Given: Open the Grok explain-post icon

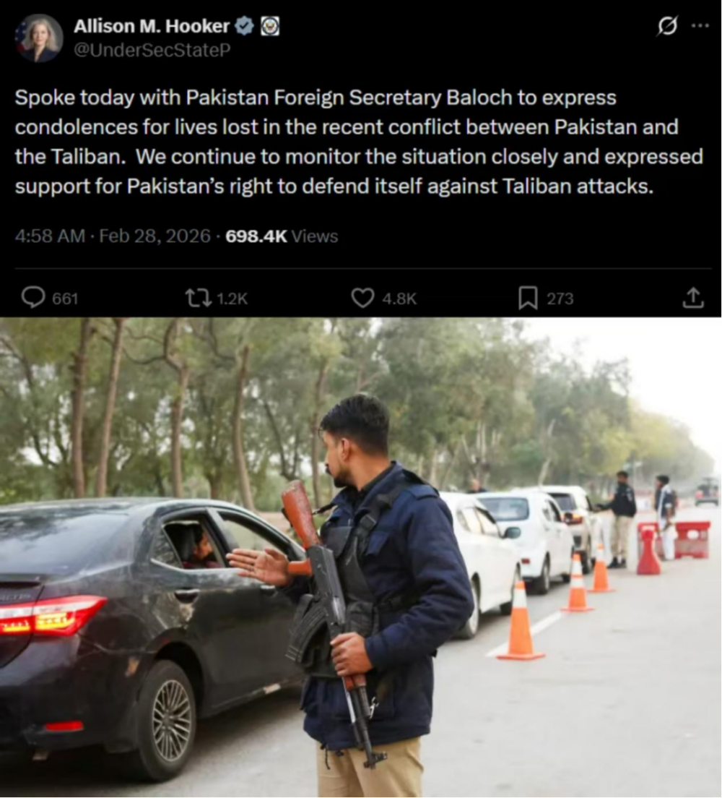Looking at the screenshot, I should [666, 25].
